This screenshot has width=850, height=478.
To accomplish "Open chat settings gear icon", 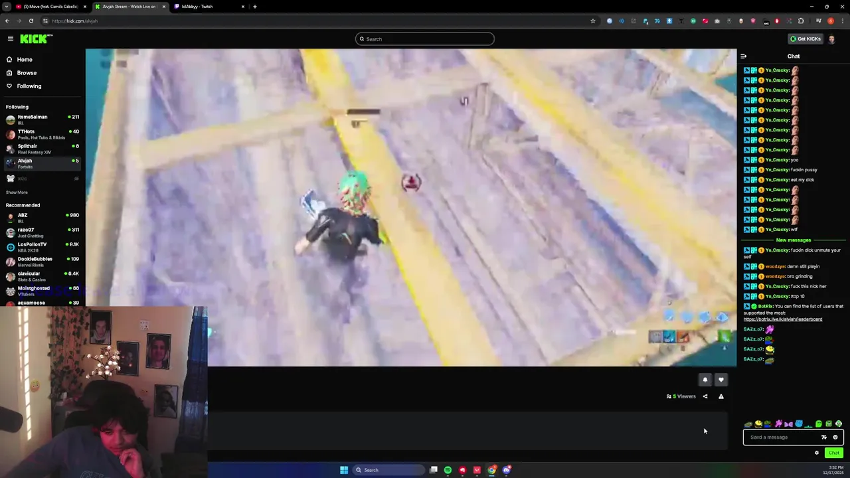I will (x=817, y=453).
